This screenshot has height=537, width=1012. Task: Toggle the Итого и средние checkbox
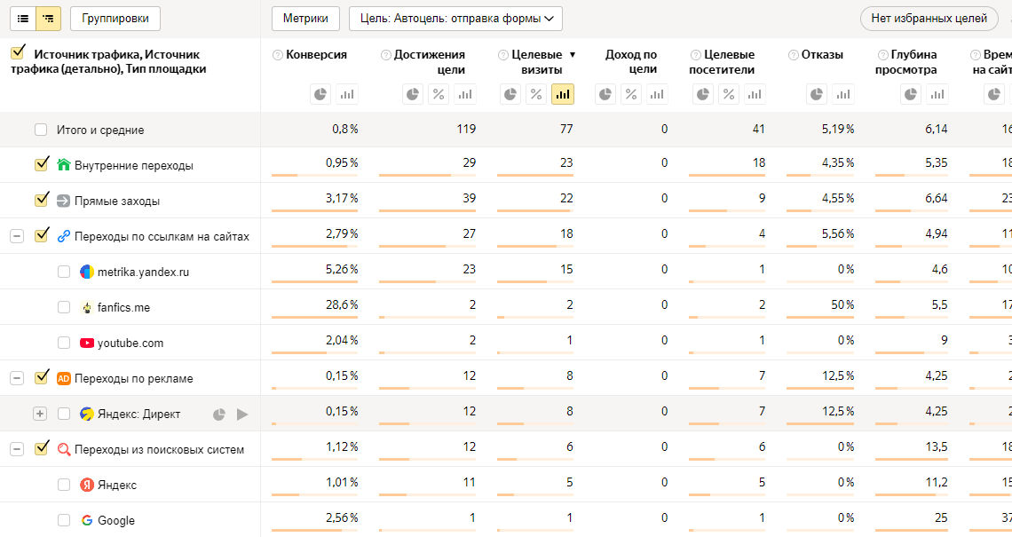coord(41,130)
